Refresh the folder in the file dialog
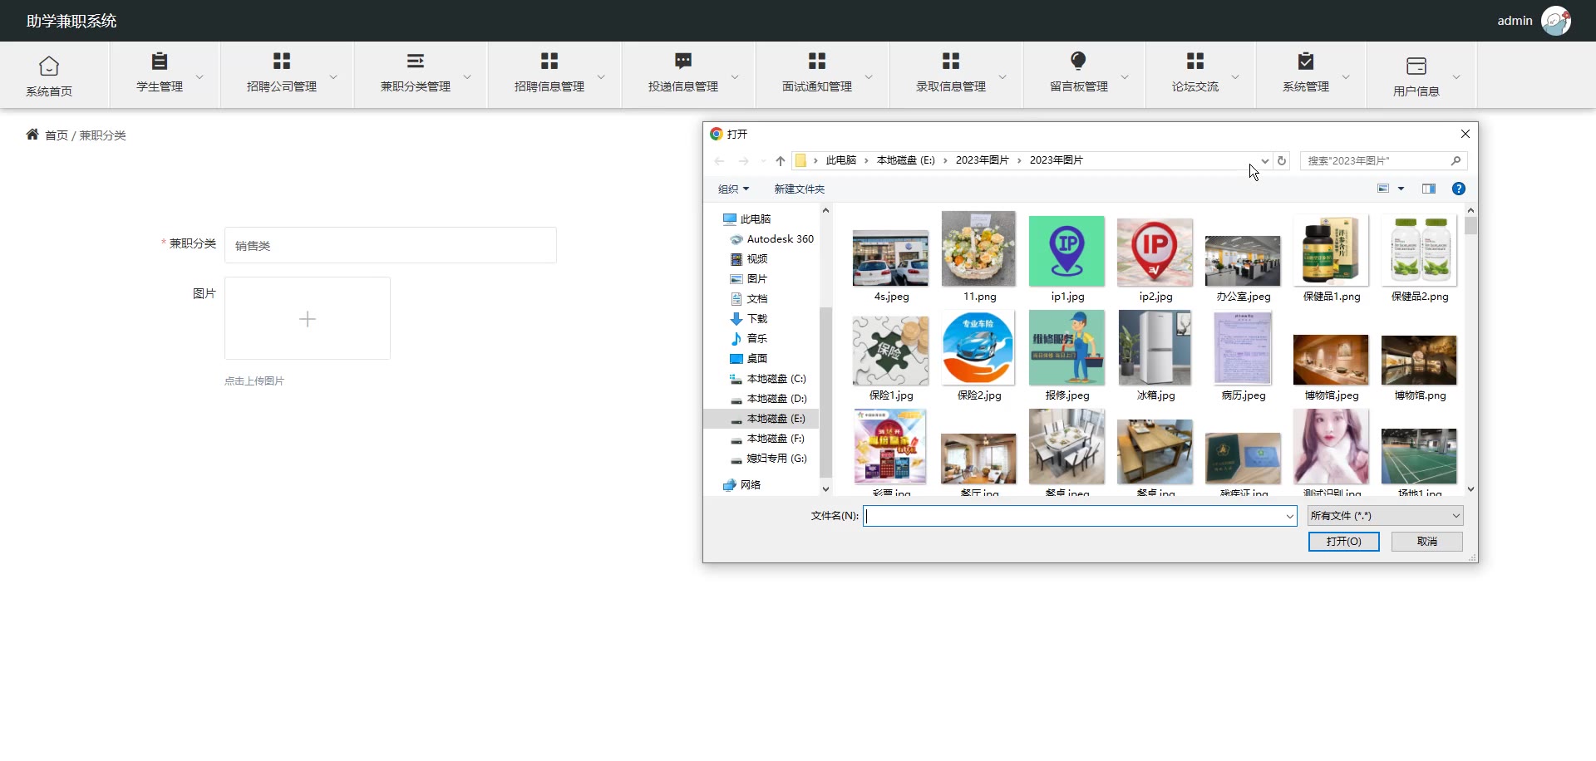The height and width of the screenshot is (761, 1596). [x=1282, y=161]
